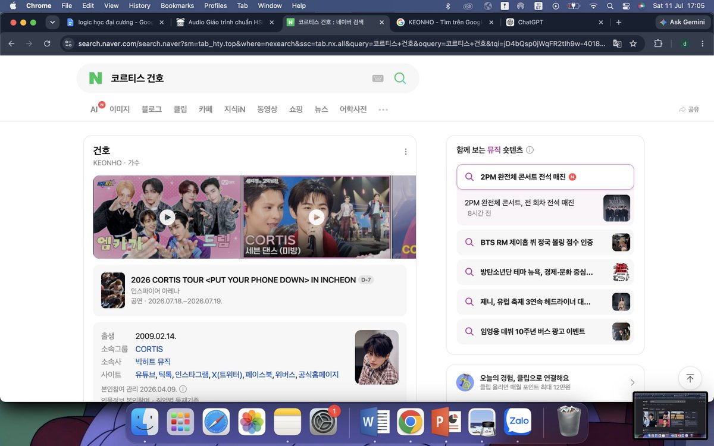
Task: Switch to 뉴스 search tab
Action: pyautogui.click(x=321, y=109)
